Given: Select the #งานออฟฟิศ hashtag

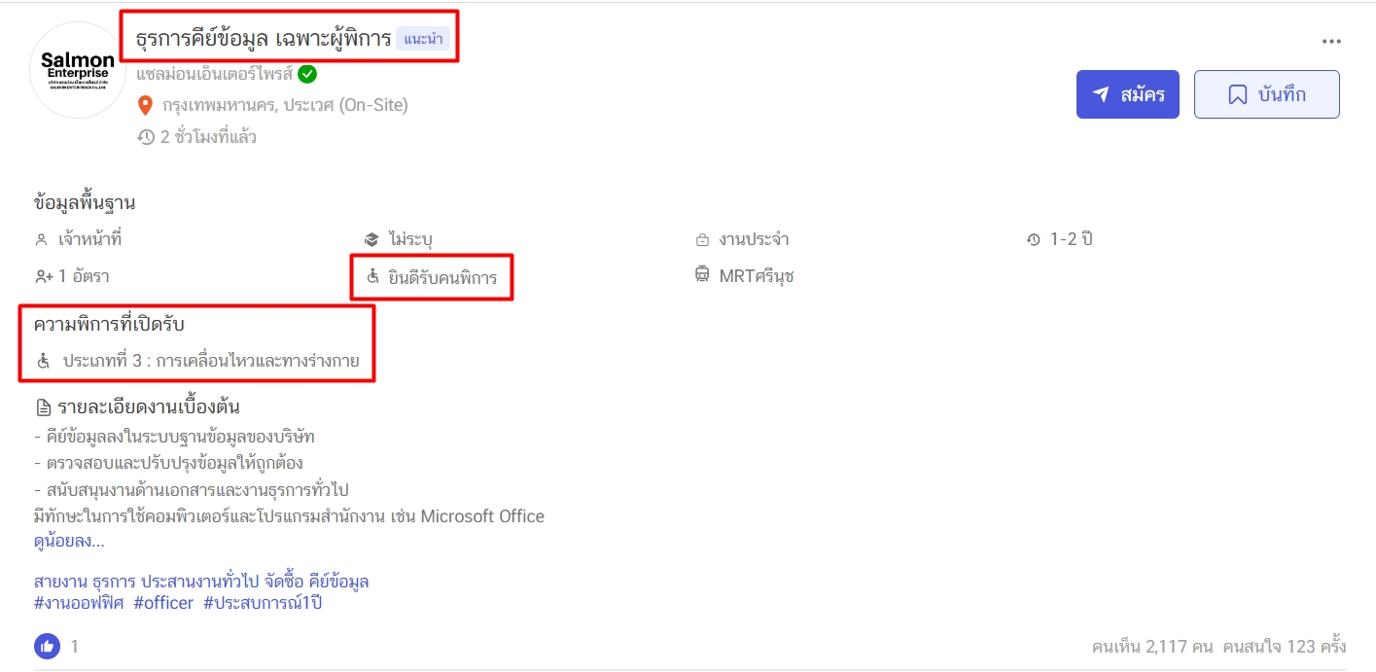Looking at the screenshot, I should [79, 603].
